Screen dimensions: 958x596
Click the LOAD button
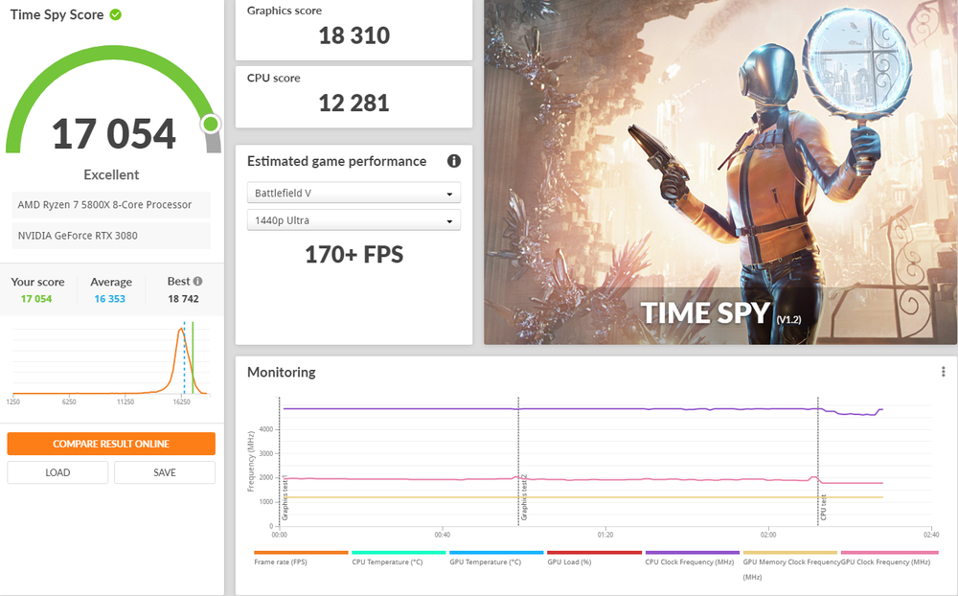coord(57,472)
